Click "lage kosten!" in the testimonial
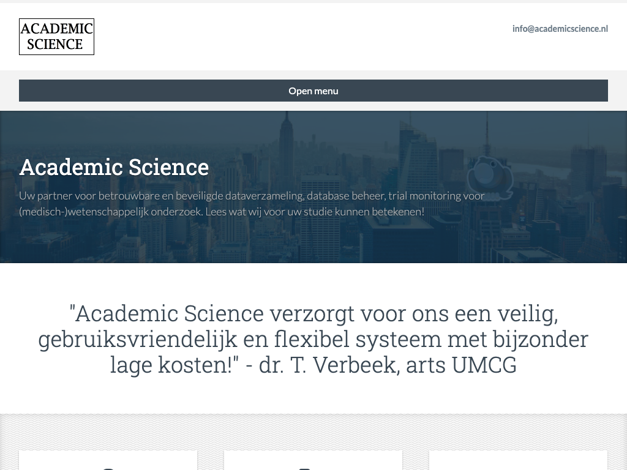The height and width of the screenshot is (470, 627). 175,365
